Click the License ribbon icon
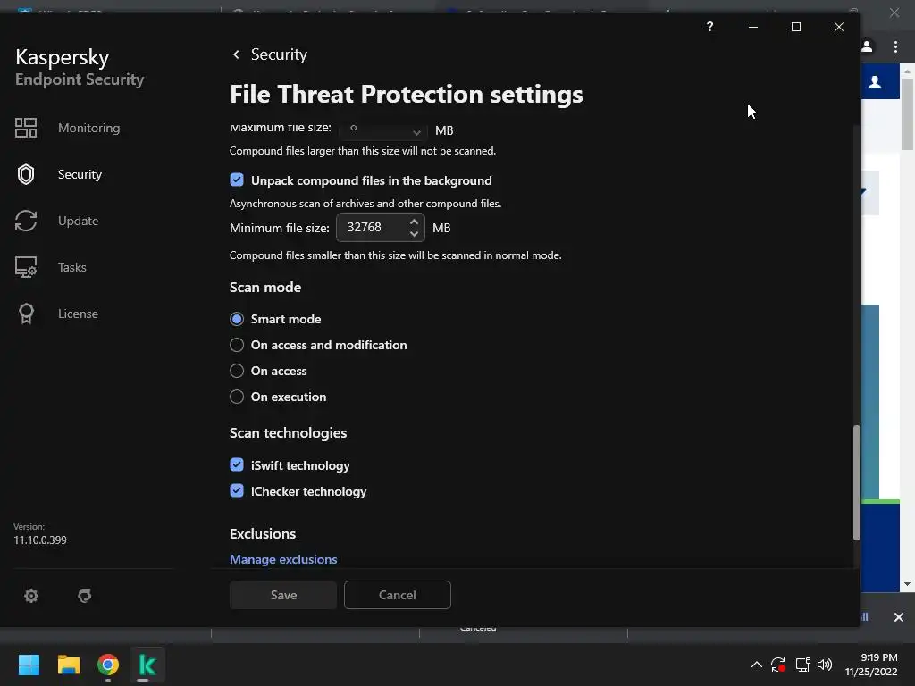915x686 pixels. coord(26,314)
